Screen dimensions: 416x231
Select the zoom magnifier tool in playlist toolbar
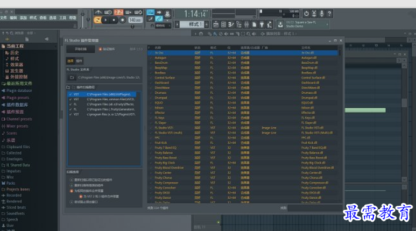[x=248, y=33]
